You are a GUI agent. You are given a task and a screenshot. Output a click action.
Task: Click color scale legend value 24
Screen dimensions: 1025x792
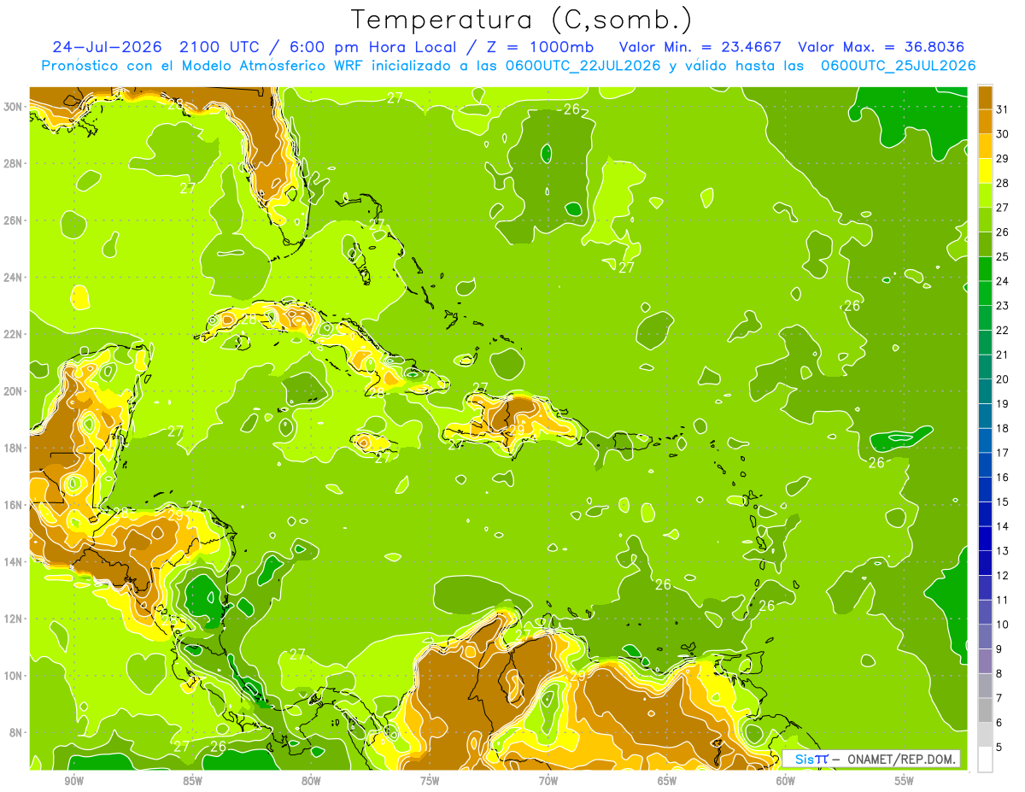click(1003, 281)
